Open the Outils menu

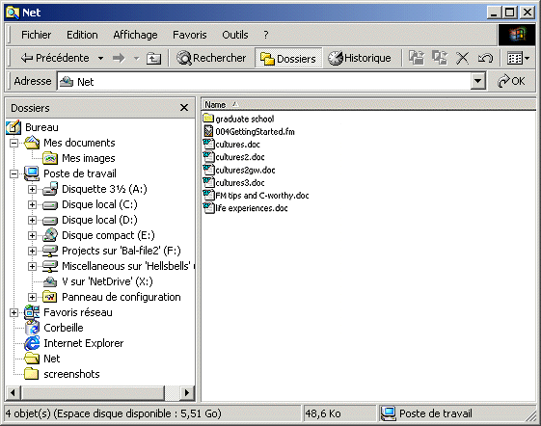click(x=235, y=35)
